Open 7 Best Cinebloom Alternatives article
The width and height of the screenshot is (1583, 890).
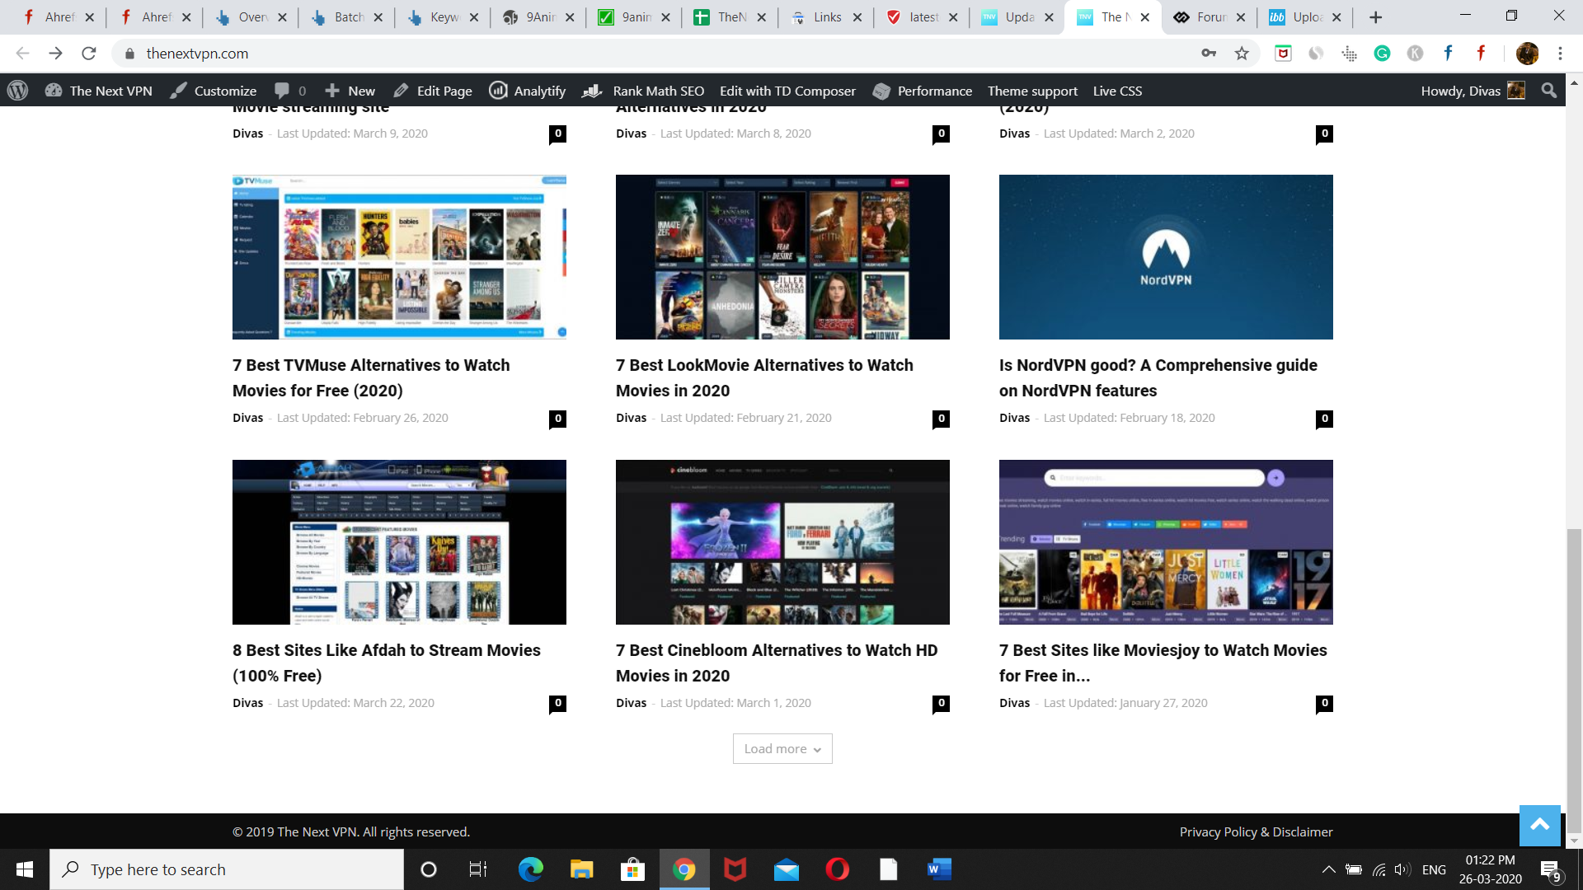coord(777,663)
